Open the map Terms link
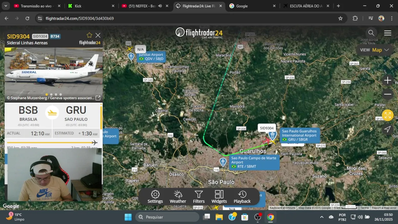Screen dimensions: 398x224 (364, 208)
